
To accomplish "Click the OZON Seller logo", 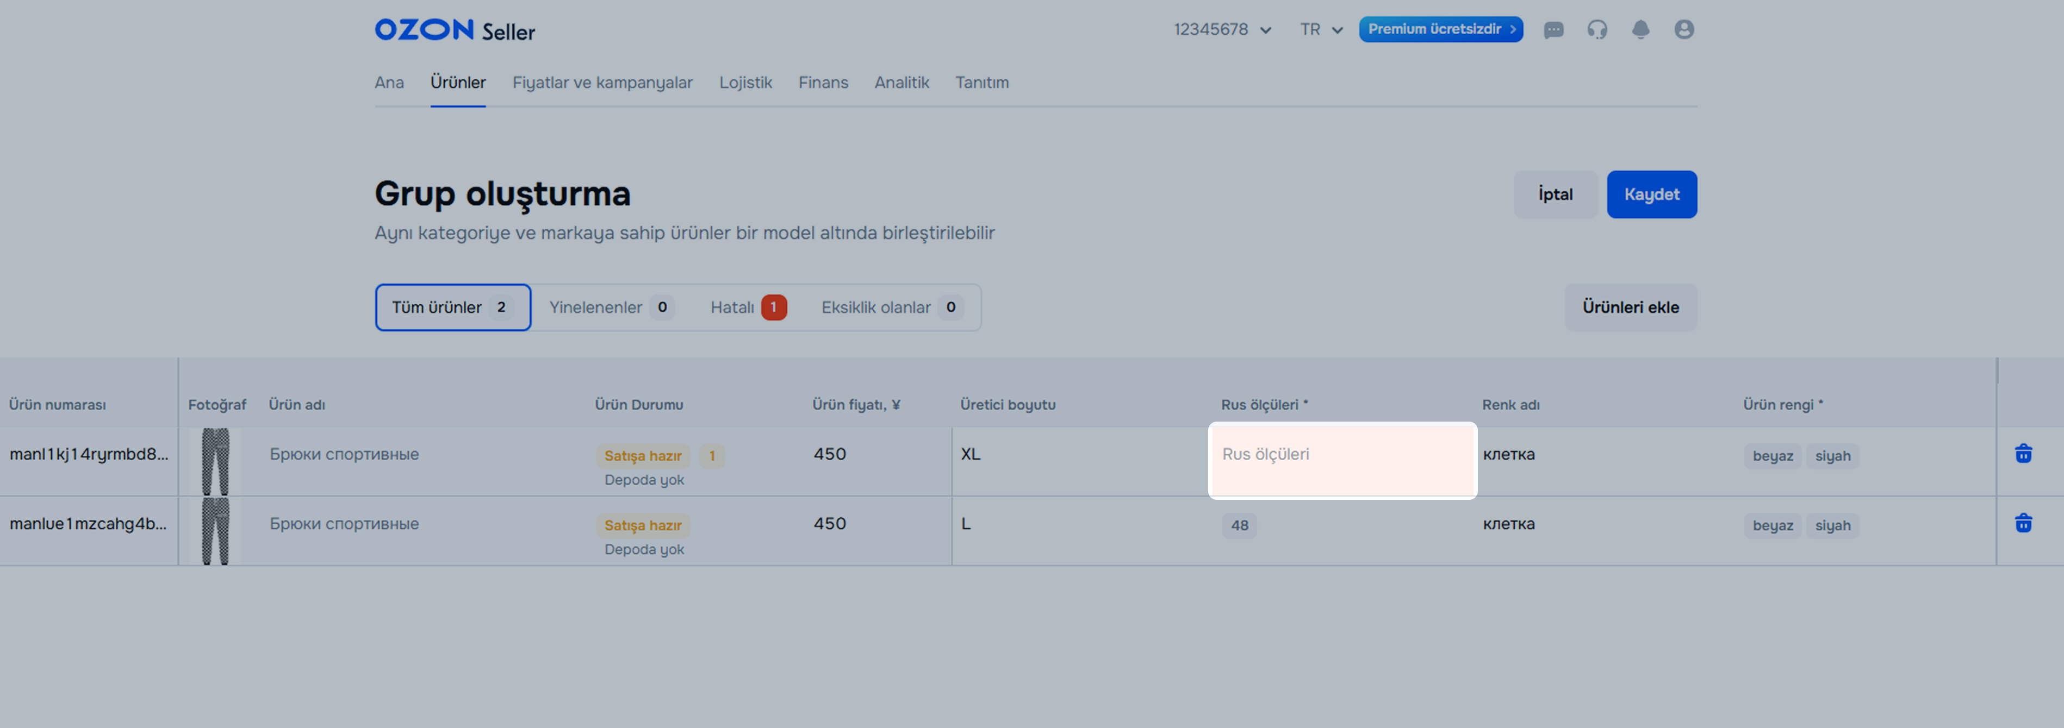I will tap(455, 30).
